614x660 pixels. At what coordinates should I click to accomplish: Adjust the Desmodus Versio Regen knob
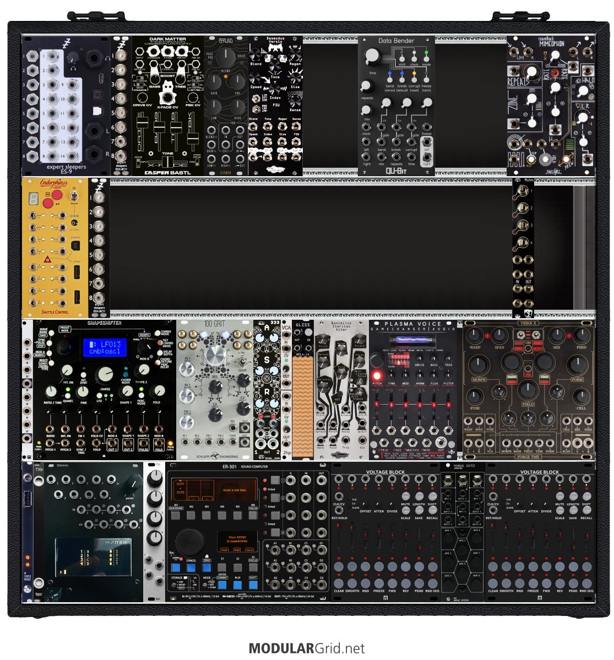click(x=295, y=55)
